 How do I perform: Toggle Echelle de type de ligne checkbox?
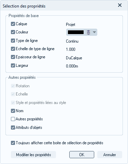13,49
